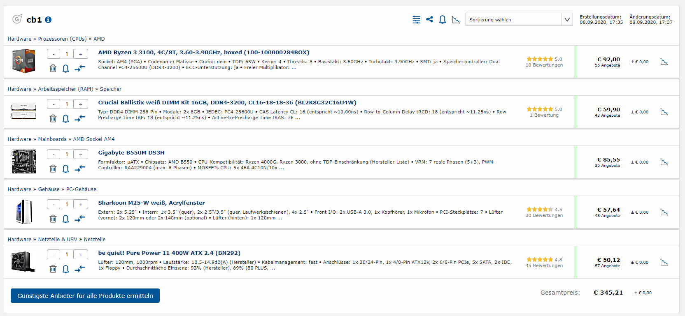Click AMD Ryzen box thumbnail
The image size is (685, 316).
click(24, 61)
